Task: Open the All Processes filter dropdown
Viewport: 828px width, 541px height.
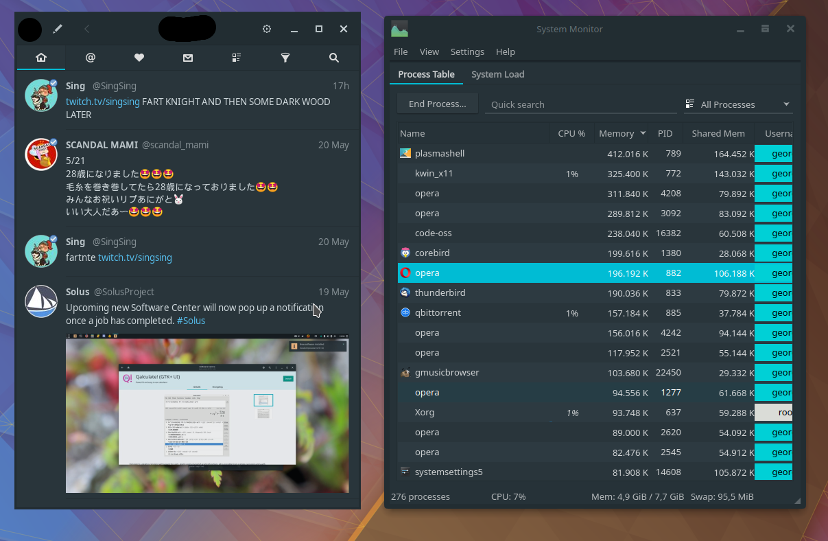Action: (x=738, y=104)
